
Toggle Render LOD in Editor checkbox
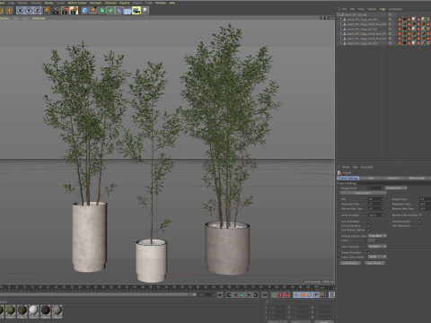[421, 215]
